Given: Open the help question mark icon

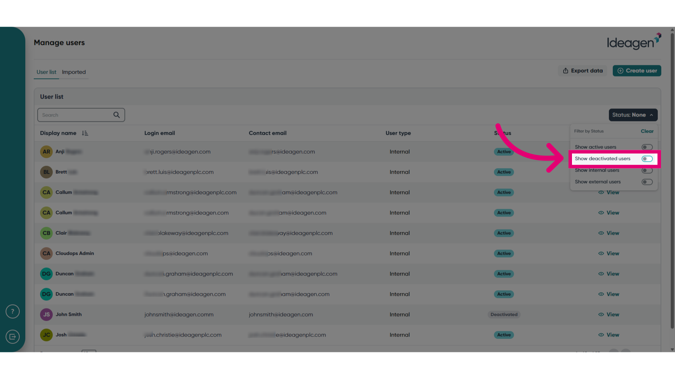Looking at the screenshot, I should (13, 311).
